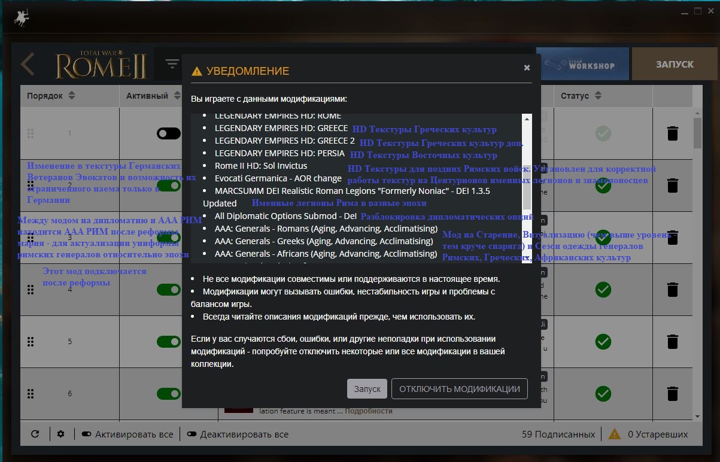This screenshot has width=720, height=462.
Task: Click the green status checkmark in row 6
Action: (603, 394)
